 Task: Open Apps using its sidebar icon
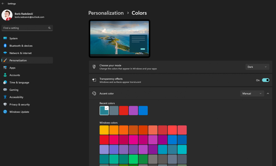(x=5, y=68)
